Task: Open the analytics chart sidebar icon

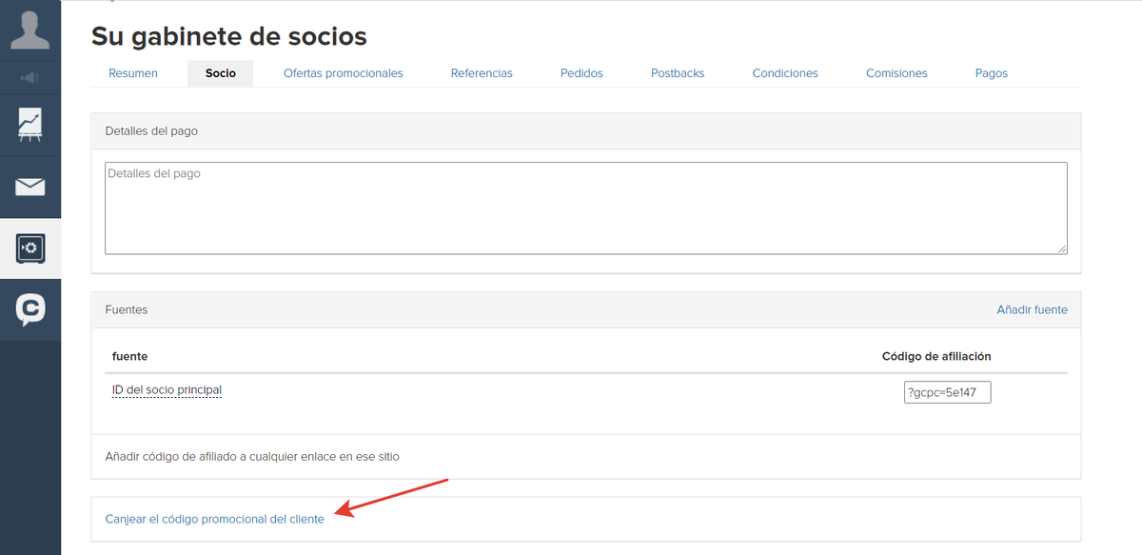Action: click(30, 126)
